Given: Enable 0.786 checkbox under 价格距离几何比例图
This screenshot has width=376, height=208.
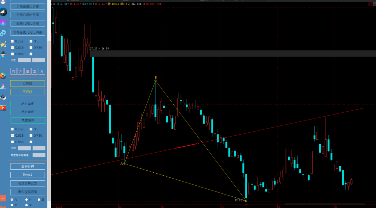Looking at the screenshot, I should [31, 48].
